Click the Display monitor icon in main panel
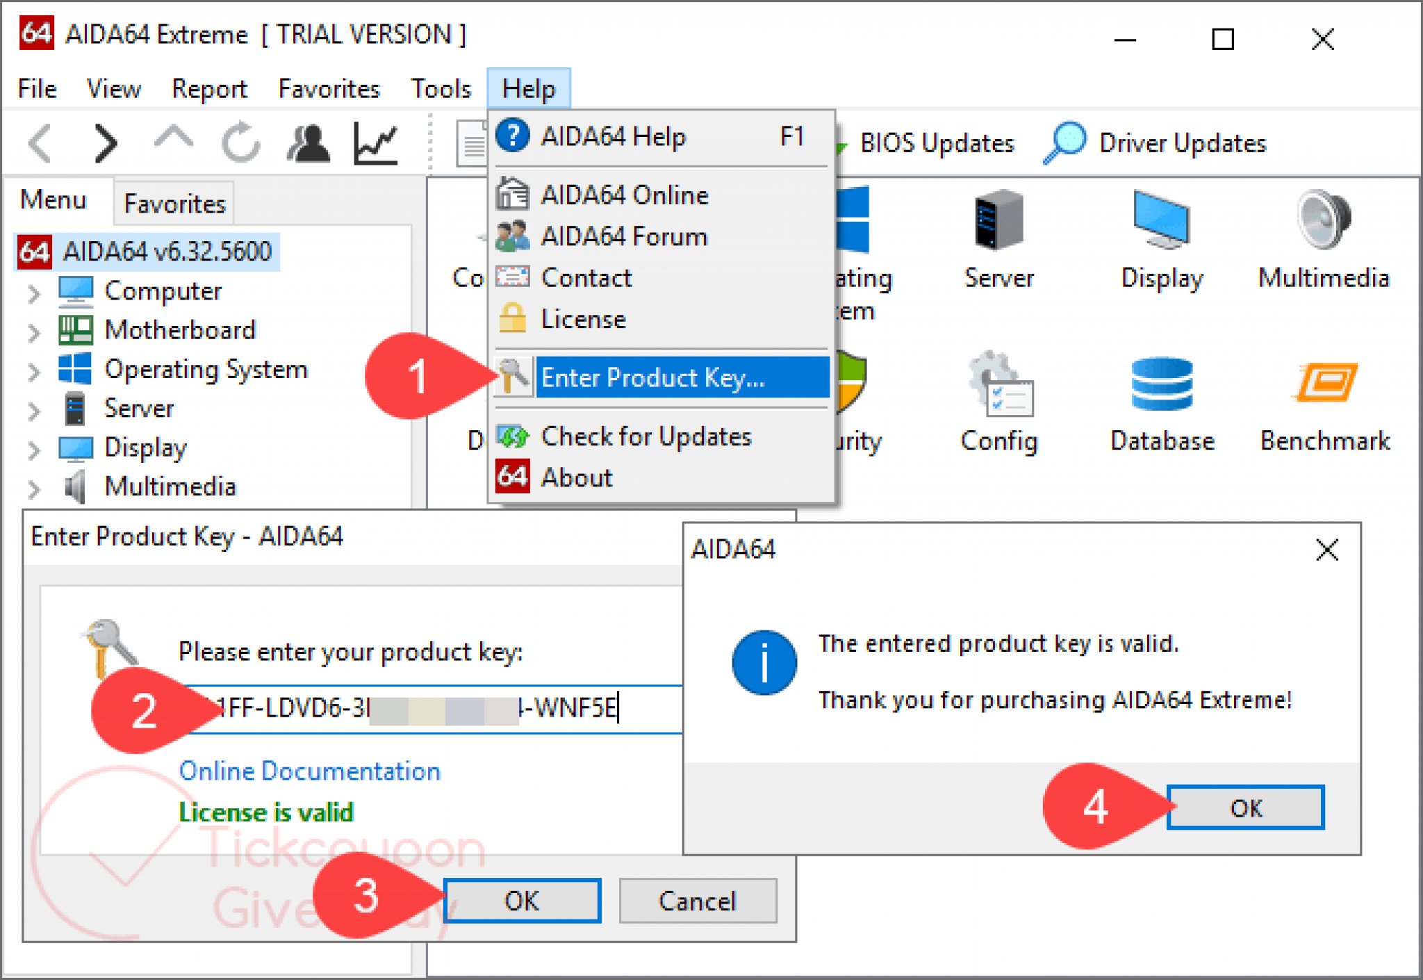1423x980 pixels. pos(1161,221)
